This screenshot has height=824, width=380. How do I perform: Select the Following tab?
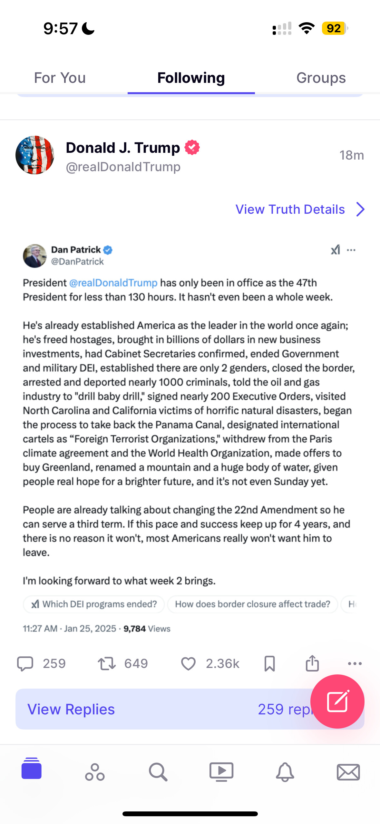pos(191,78)
